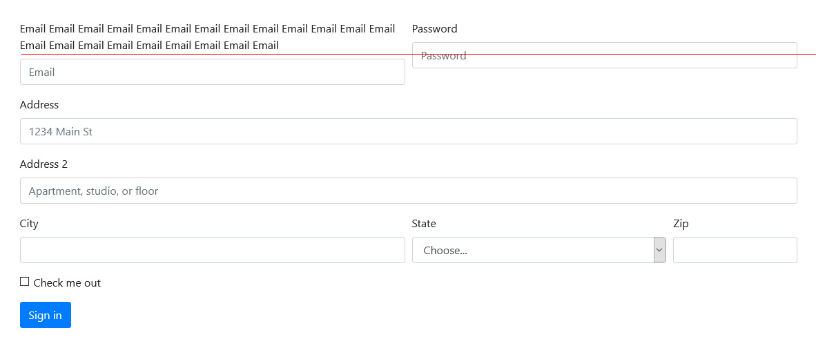
Task: Click the 1234 Main St address field
Action: 409,131
